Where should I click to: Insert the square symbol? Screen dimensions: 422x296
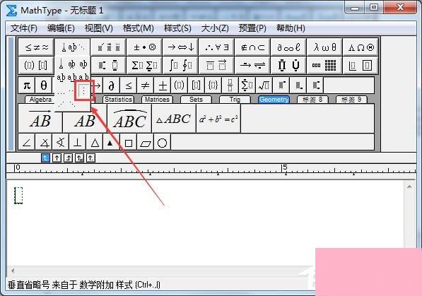(x=129, y=142)
